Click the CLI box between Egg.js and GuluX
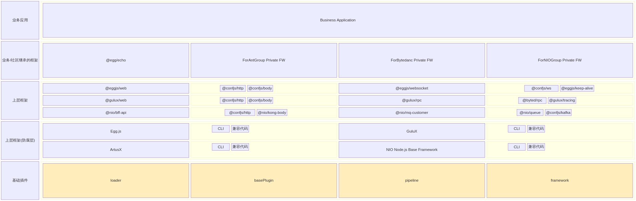Screen dimensions: 636x201 221,129
